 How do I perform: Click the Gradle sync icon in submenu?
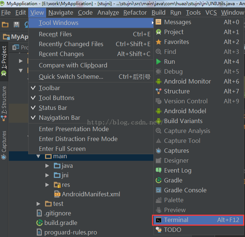159,180
